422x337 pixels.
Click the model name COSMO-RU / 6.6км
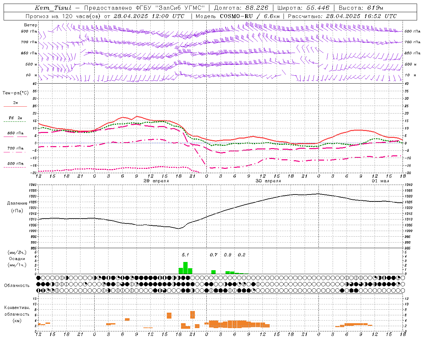point(250,16)
